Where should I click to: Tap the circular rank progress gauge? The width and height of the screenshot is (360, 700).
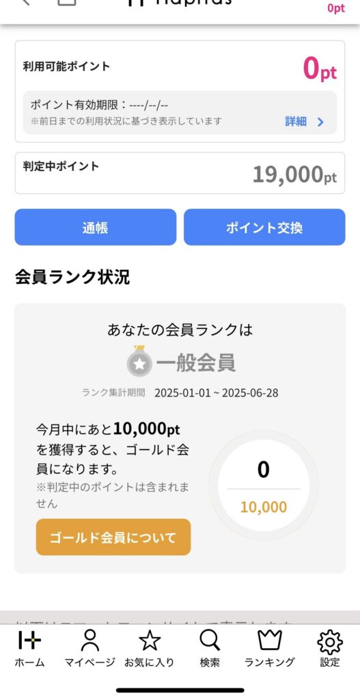pos(264,485)
